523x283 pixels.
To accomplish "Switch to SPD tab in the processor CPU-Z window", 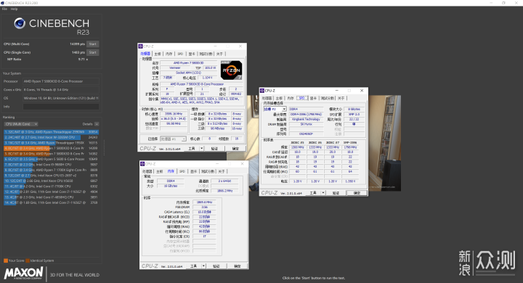I will tap(180, 54).
